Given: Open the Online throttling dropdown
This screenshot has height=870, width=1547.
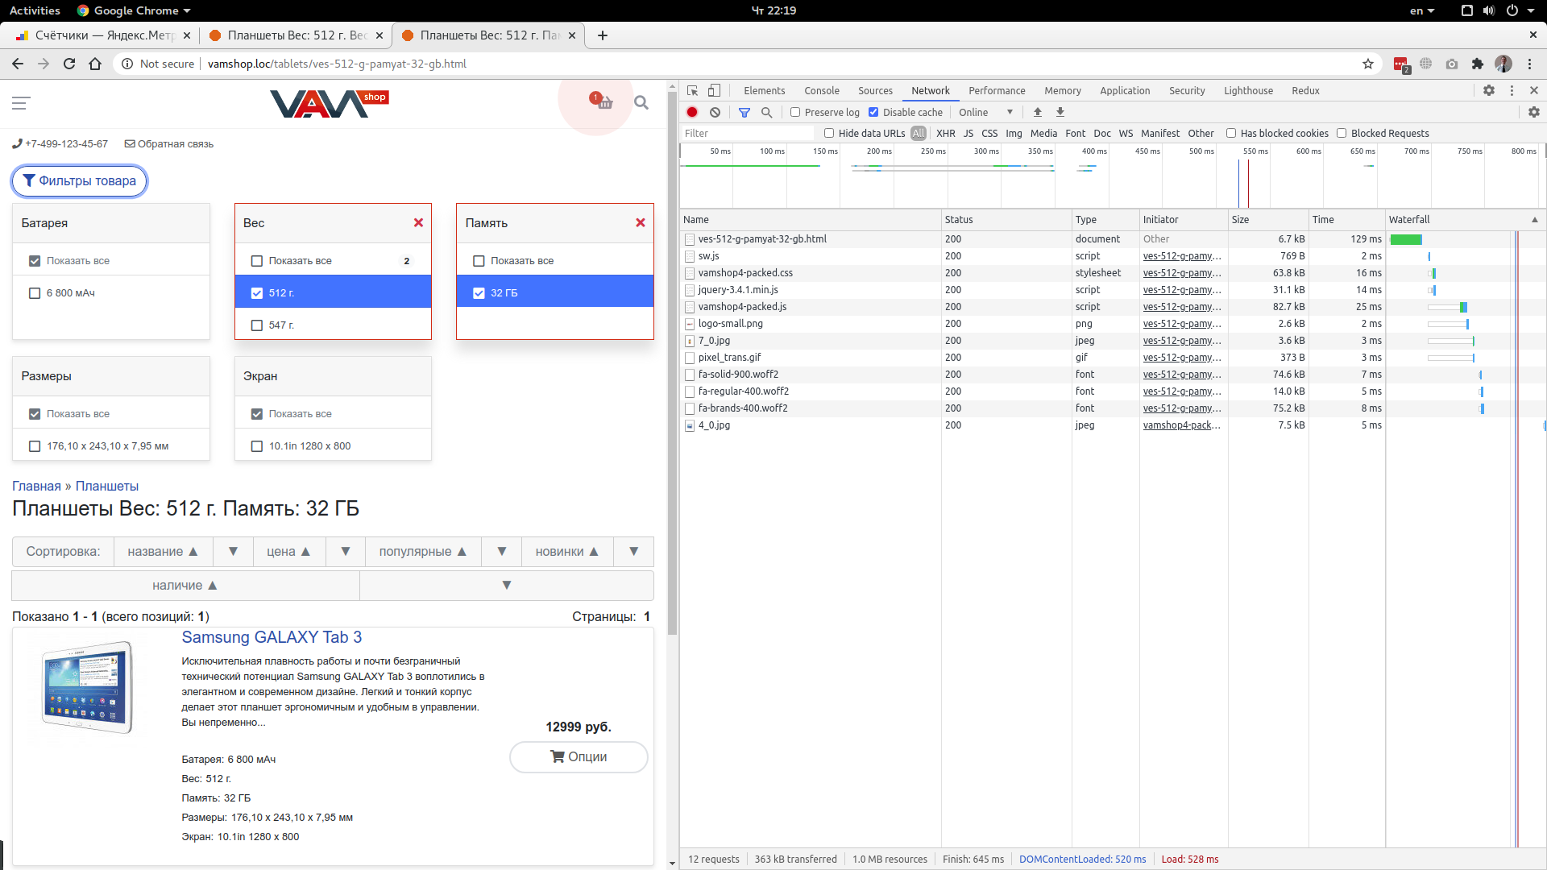Looking at the screenshot, I should coord(985,112).
